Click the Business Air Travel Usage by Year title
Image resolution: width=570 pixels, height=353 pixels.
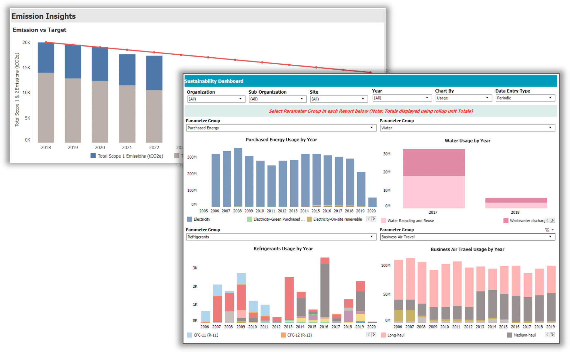pyautogui.click(x=467, y=249)
